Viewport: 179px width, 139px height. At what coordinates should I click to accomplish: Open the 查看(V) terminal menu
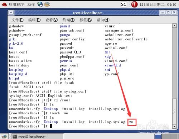(52, 20)
